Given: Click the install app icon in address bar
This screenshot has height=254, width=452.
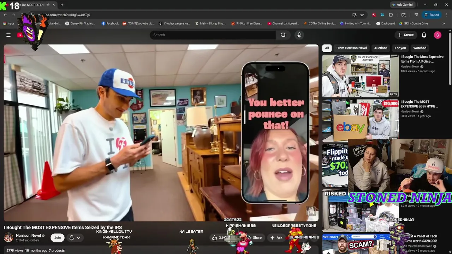Looking at the screenshot, I should pos(354,15).
